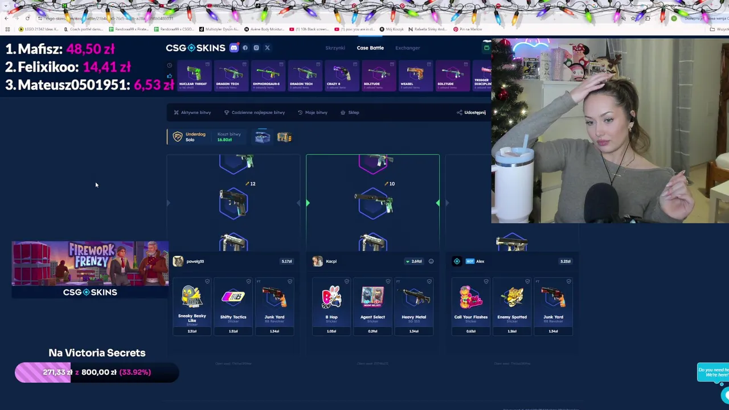Screen dimensions: 729x410
Task: Click the shield icon on B Hop card
Action: tap(347, 281)
